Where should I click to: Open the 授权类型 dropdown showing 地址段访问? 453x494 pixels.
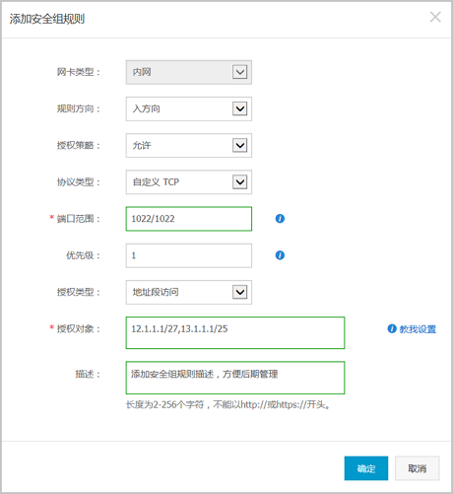click(x=189, y=292)
